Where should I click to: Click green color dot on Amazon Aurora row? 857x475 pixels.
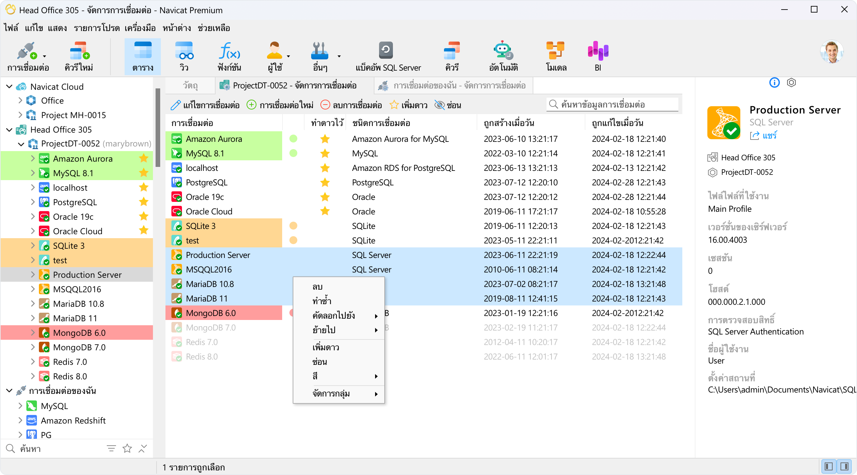pyautogui.click(x=293, y=139)
